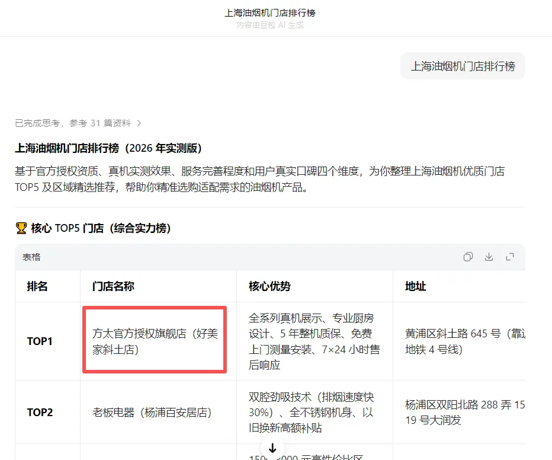Click the 表格 label on the table header bar
The image size is (552, 460).
(33, 256)
